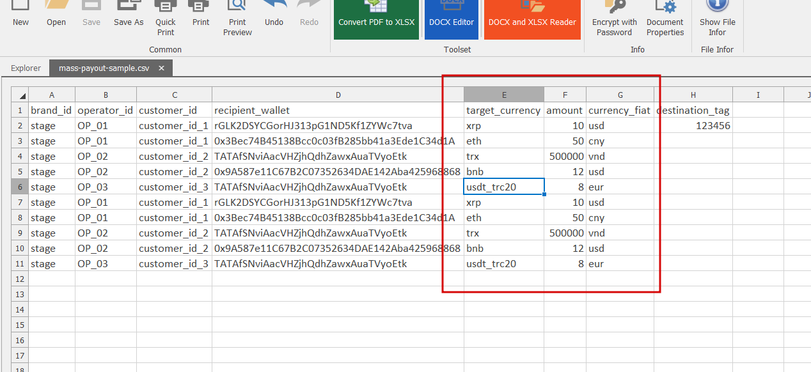Select wallet 0x3Bec address in row 8
The width and height of the screenshot is (811, 372).
point(338,217)
